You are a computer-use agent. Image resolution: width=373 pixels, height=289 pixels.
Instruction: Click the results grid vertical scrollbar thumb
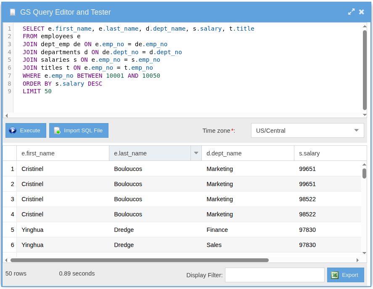(x=364, y=173)
